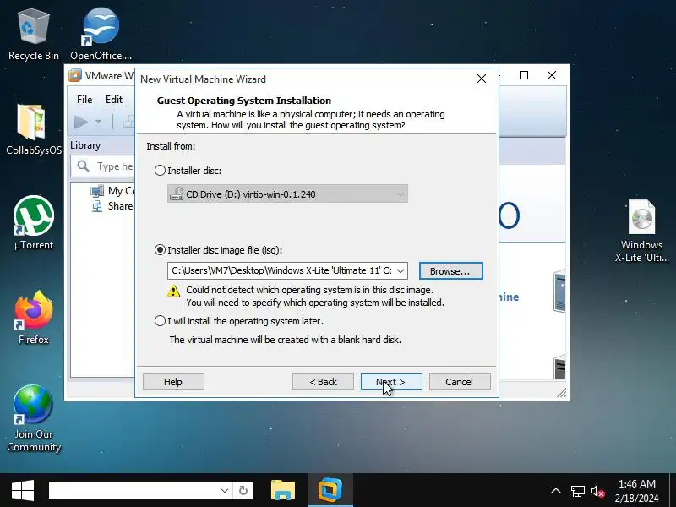Screen dimensions: 676x507
Task: Select the Recycle Bin desktop icon
Action: (34, 35)
